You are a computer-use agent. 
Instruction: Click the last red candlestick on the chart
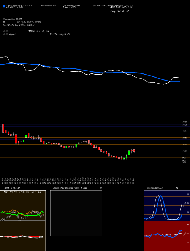[134, 151]
